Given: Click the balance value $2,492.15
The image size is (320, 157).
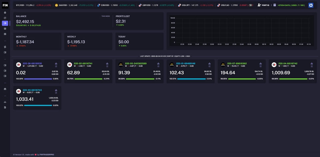Looking at the screenshot, I should (25, 22).
